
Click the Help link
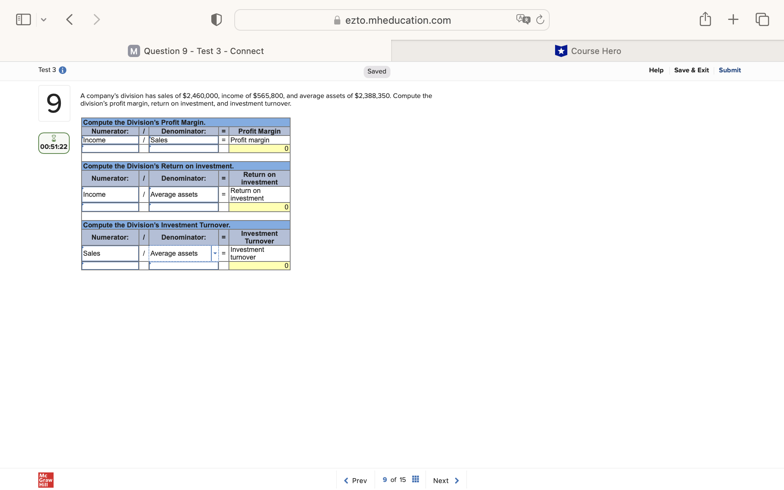click(656, 70)
